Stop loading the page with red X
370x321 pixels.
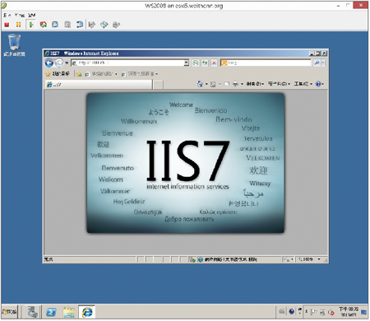point(214,63)
